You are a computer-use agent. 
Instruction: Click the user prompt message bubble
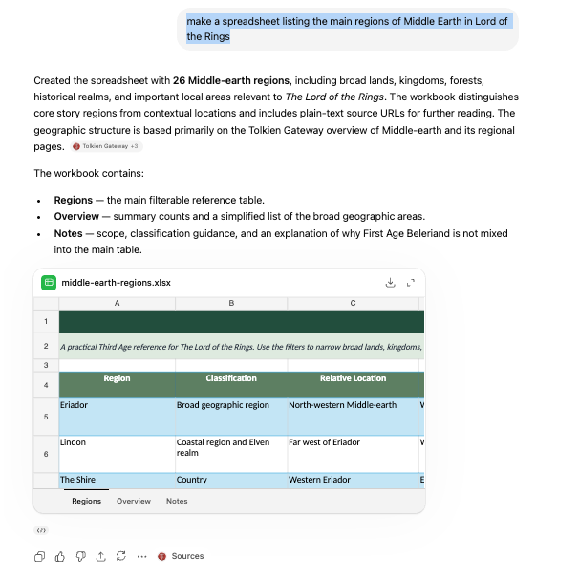coord(348,29)
